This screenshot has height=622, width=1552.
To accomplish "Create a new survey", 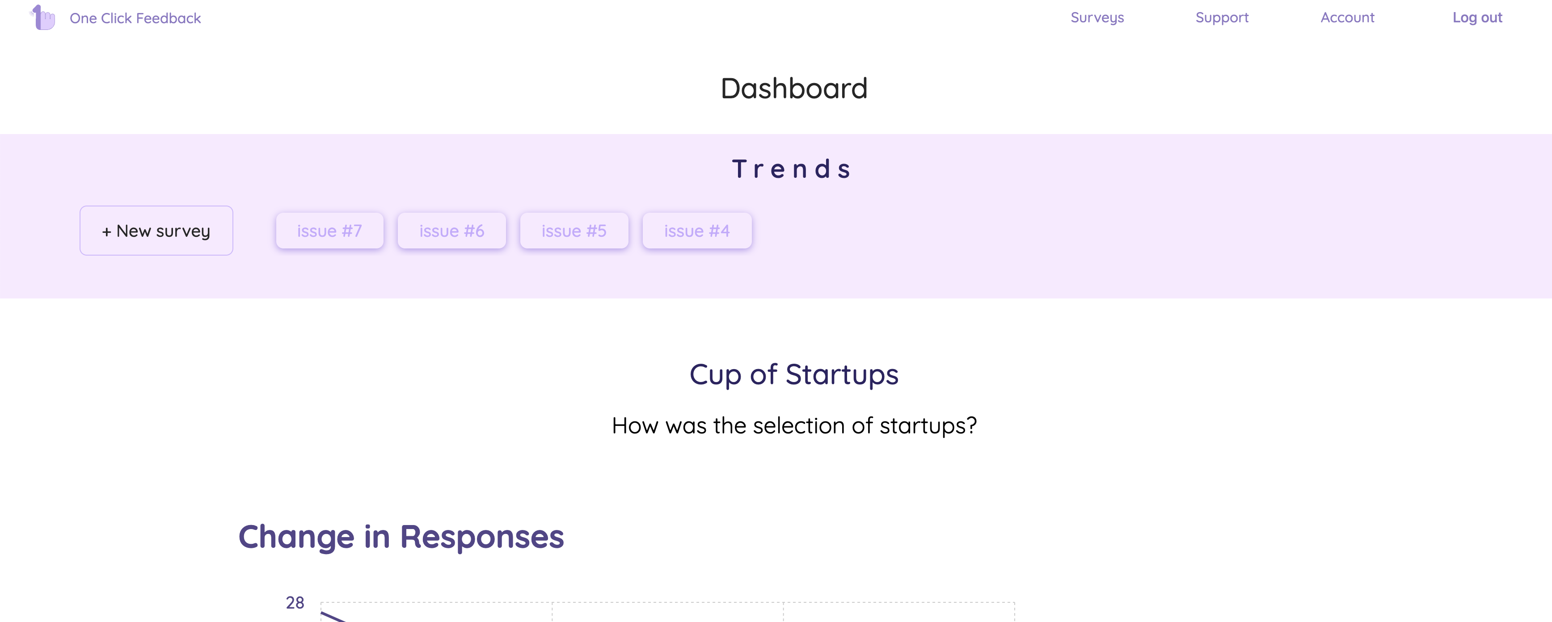I will 156,231.
